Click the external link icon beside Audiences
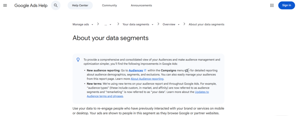Image resolution: width=299 pixels, height=116 pixels. click(x=145, y=70)
